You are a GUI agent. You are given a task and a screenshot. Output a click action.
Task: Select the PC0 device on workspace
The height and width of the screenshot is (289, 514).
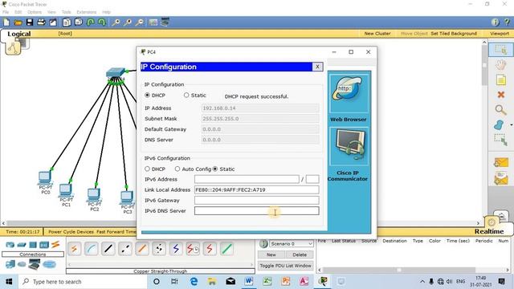(45, 177)
